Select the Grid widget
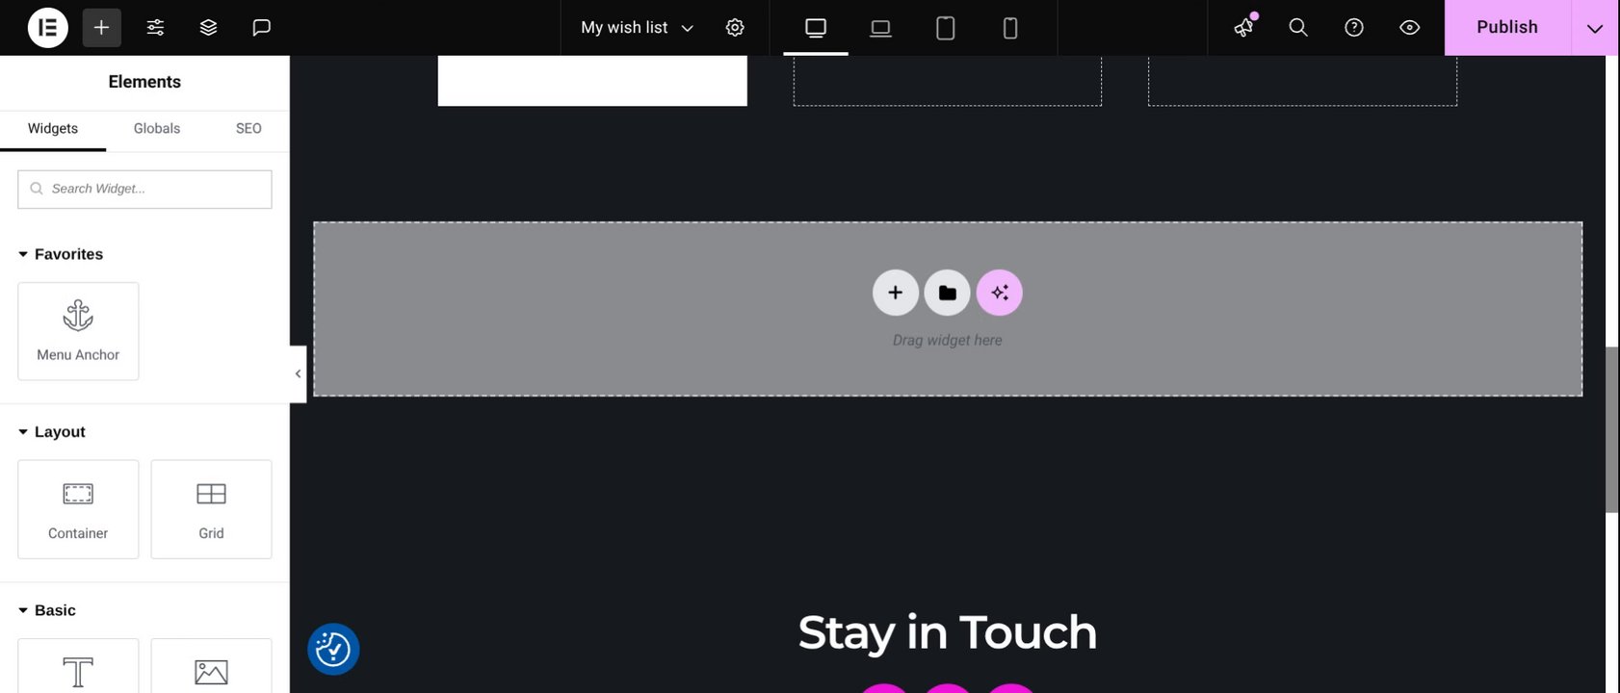This screenshot has height=693, width=1620. coord(211,509)
